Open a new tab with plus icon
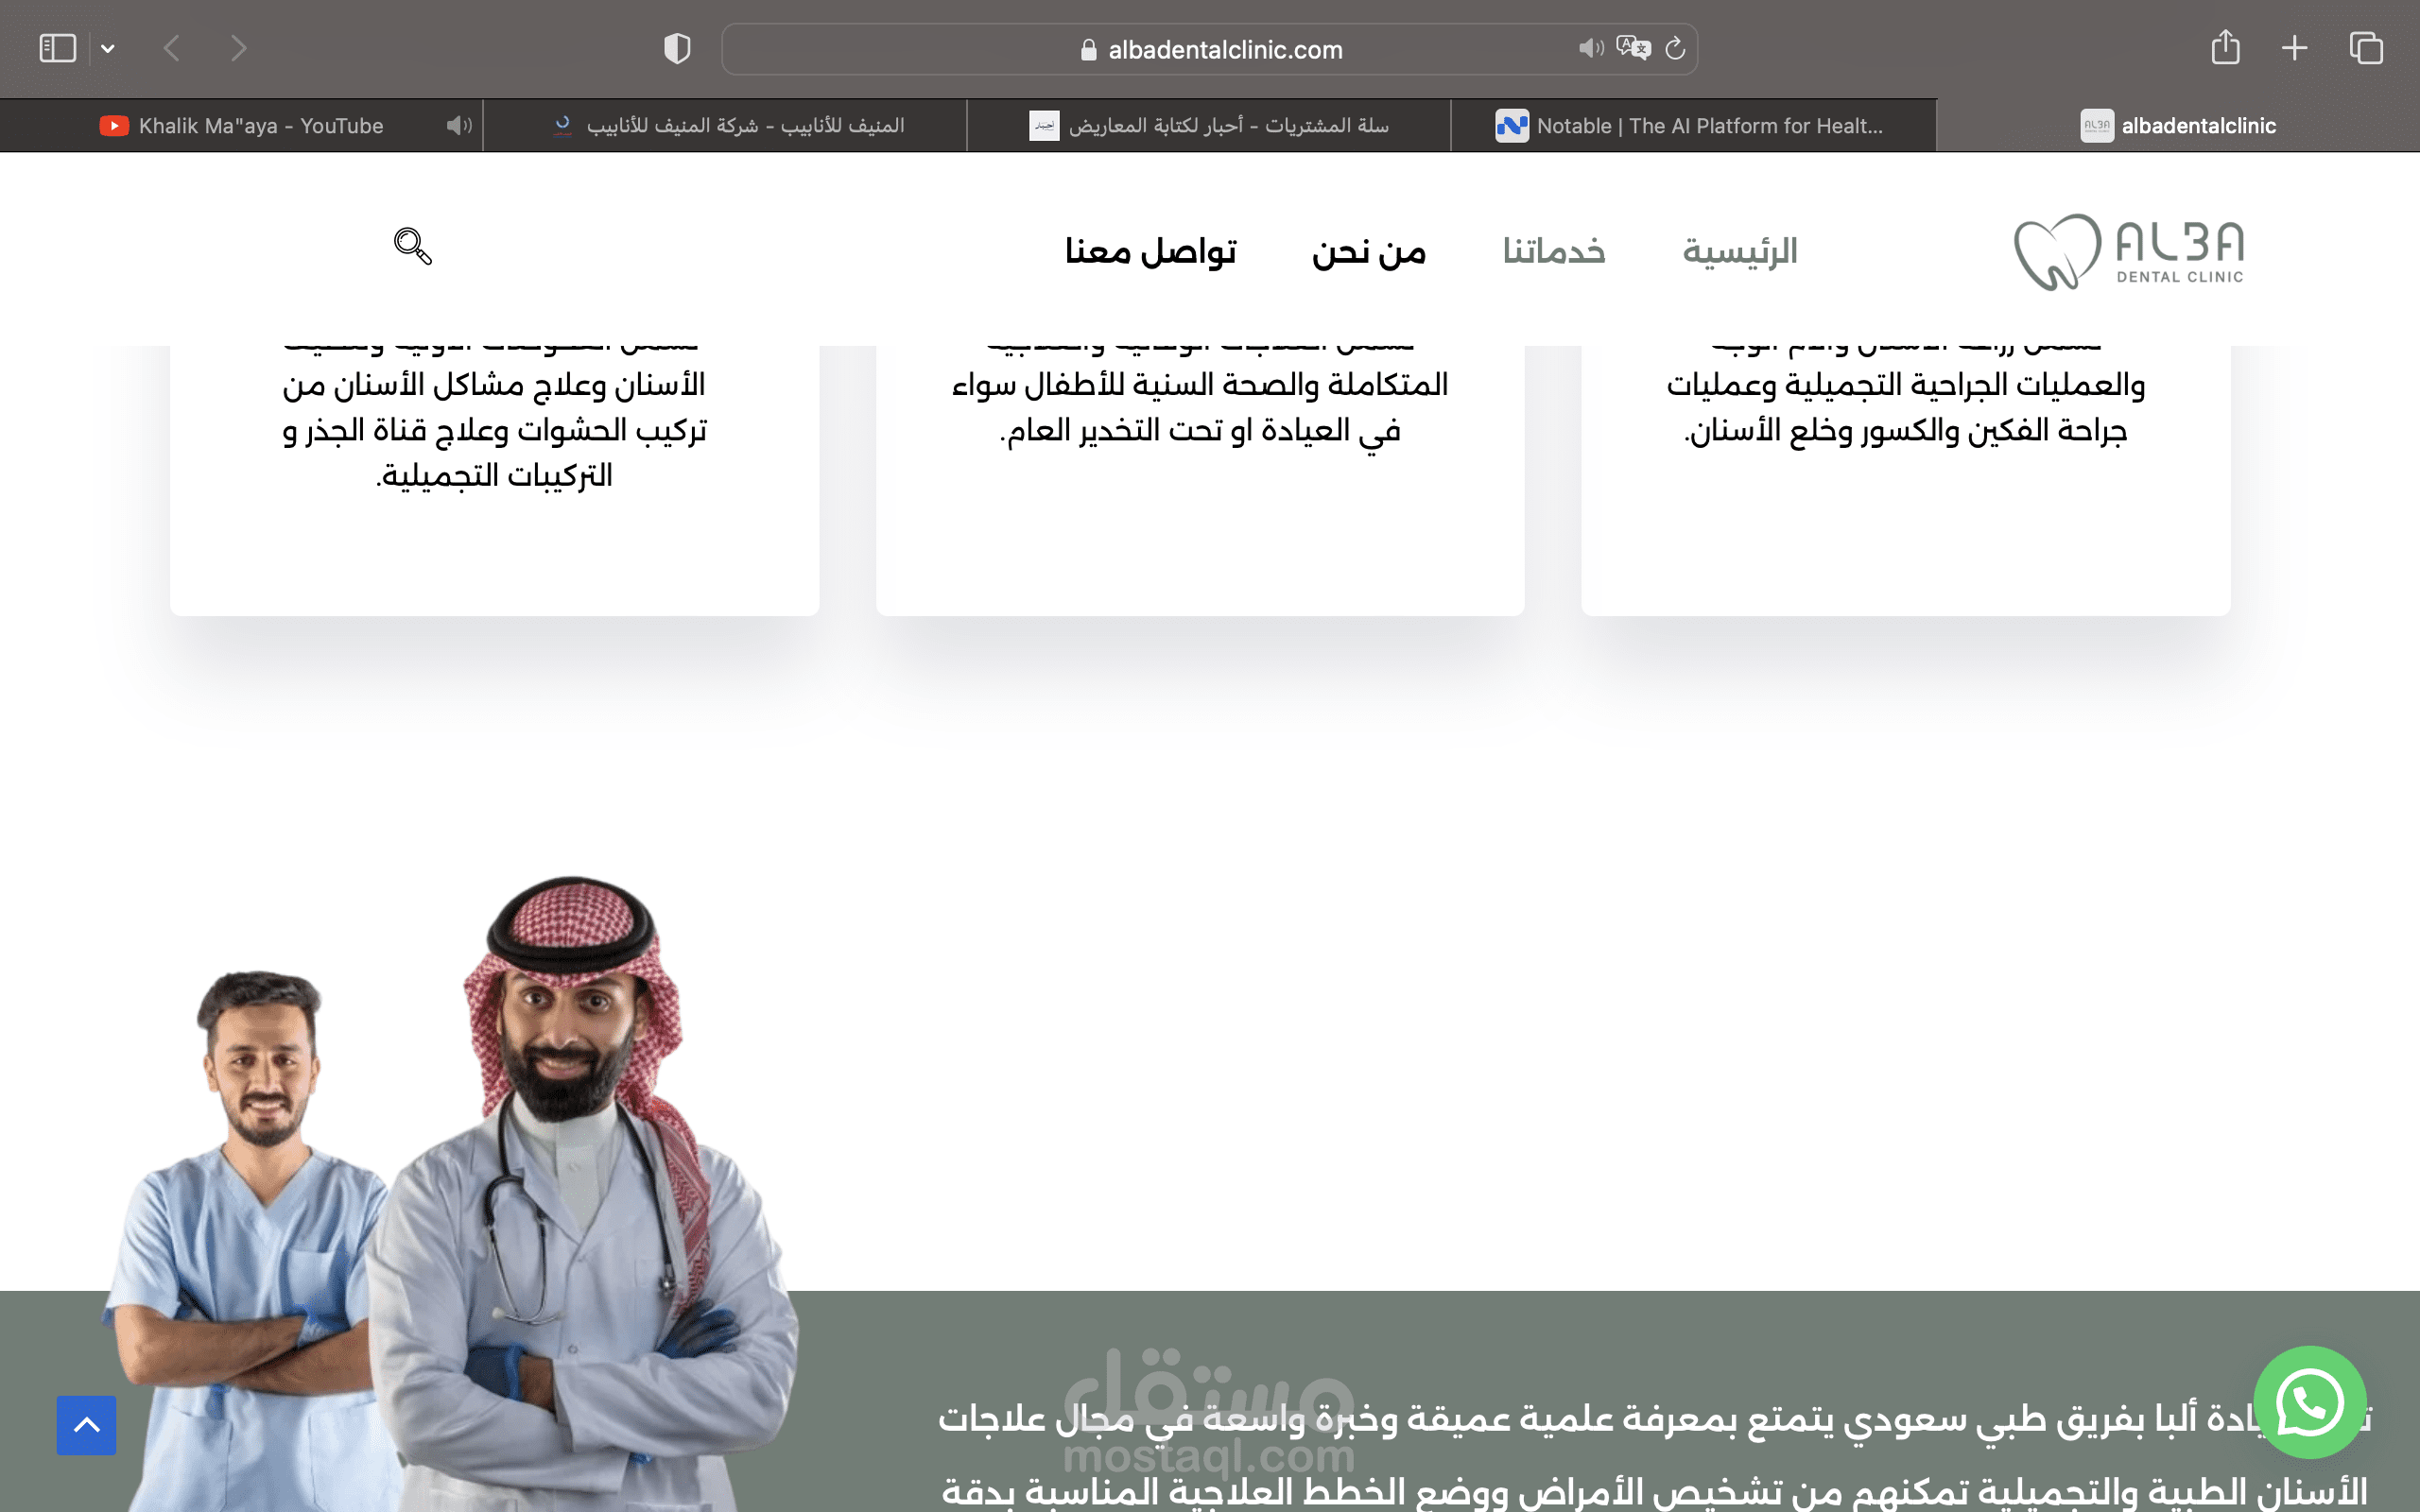 tap(2295, 48)
